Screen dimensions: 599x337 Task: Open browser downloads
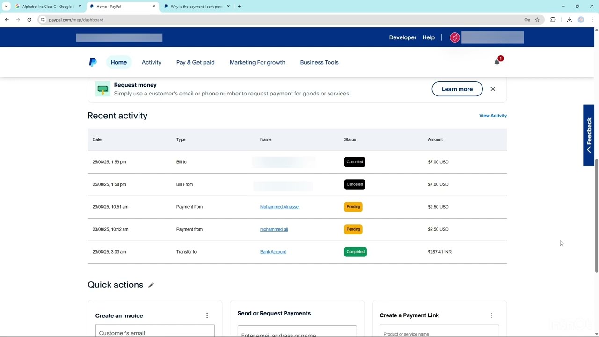570,20
